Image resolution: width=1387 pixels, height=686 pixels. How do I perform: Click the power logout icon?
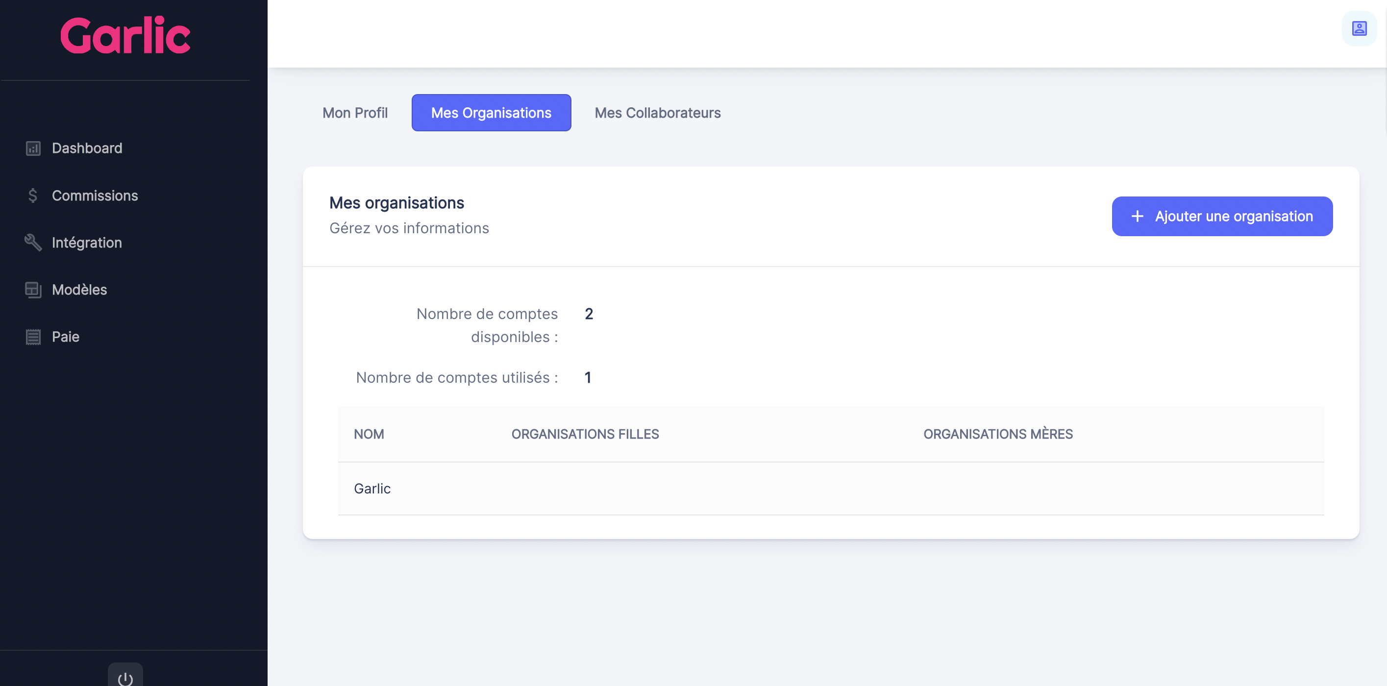[125, 678]
